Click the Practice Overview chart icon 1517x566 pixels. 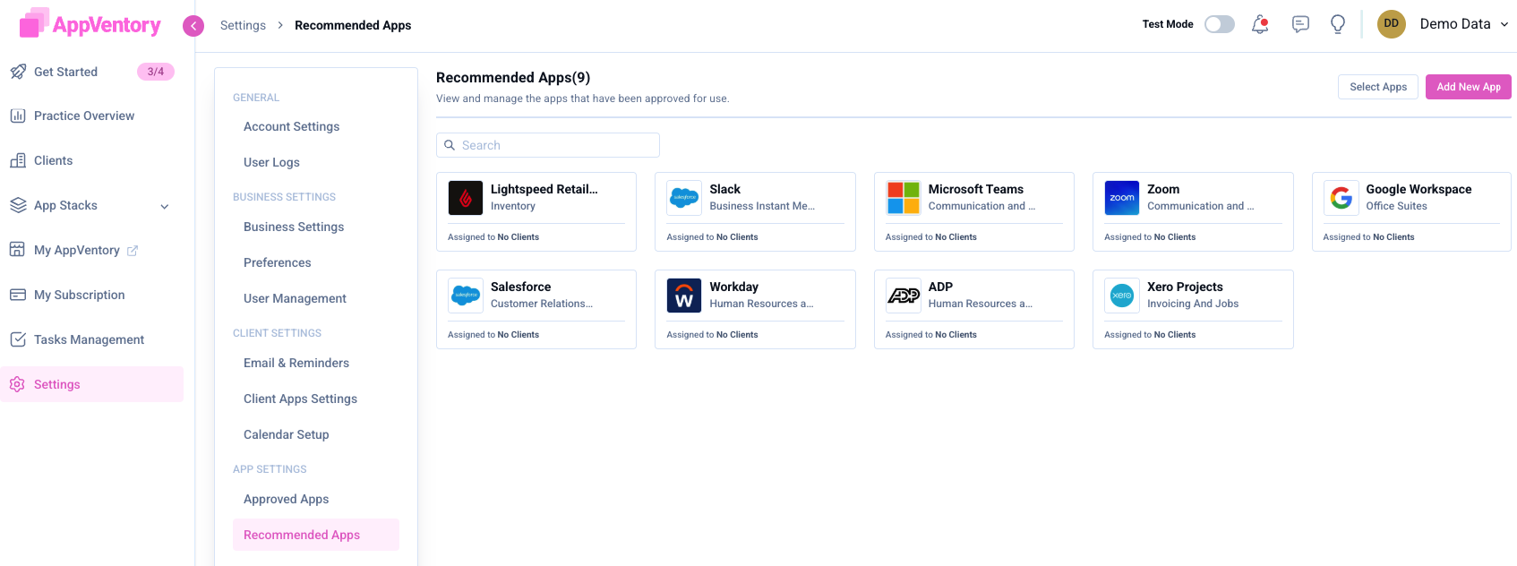pos(18,116)
